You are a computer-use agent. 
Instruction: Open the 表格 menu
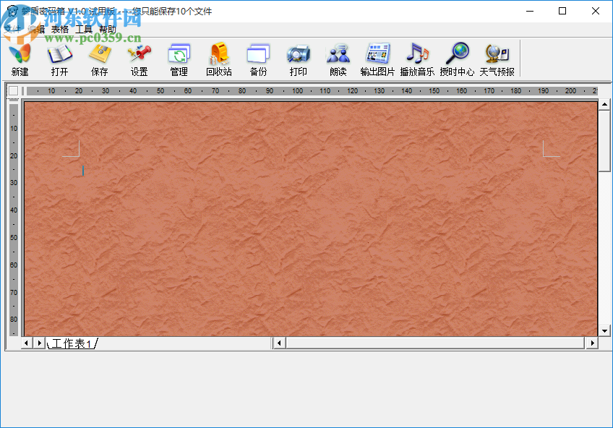[x=60, y=30]
